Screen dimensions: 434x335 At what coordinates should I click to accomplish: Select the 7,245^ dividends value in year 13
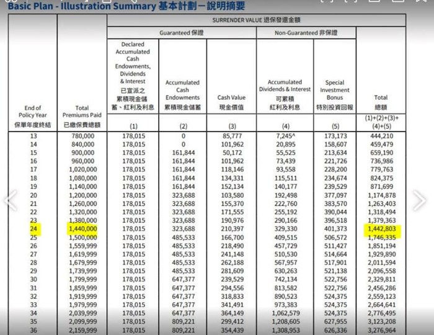point(289,136)
